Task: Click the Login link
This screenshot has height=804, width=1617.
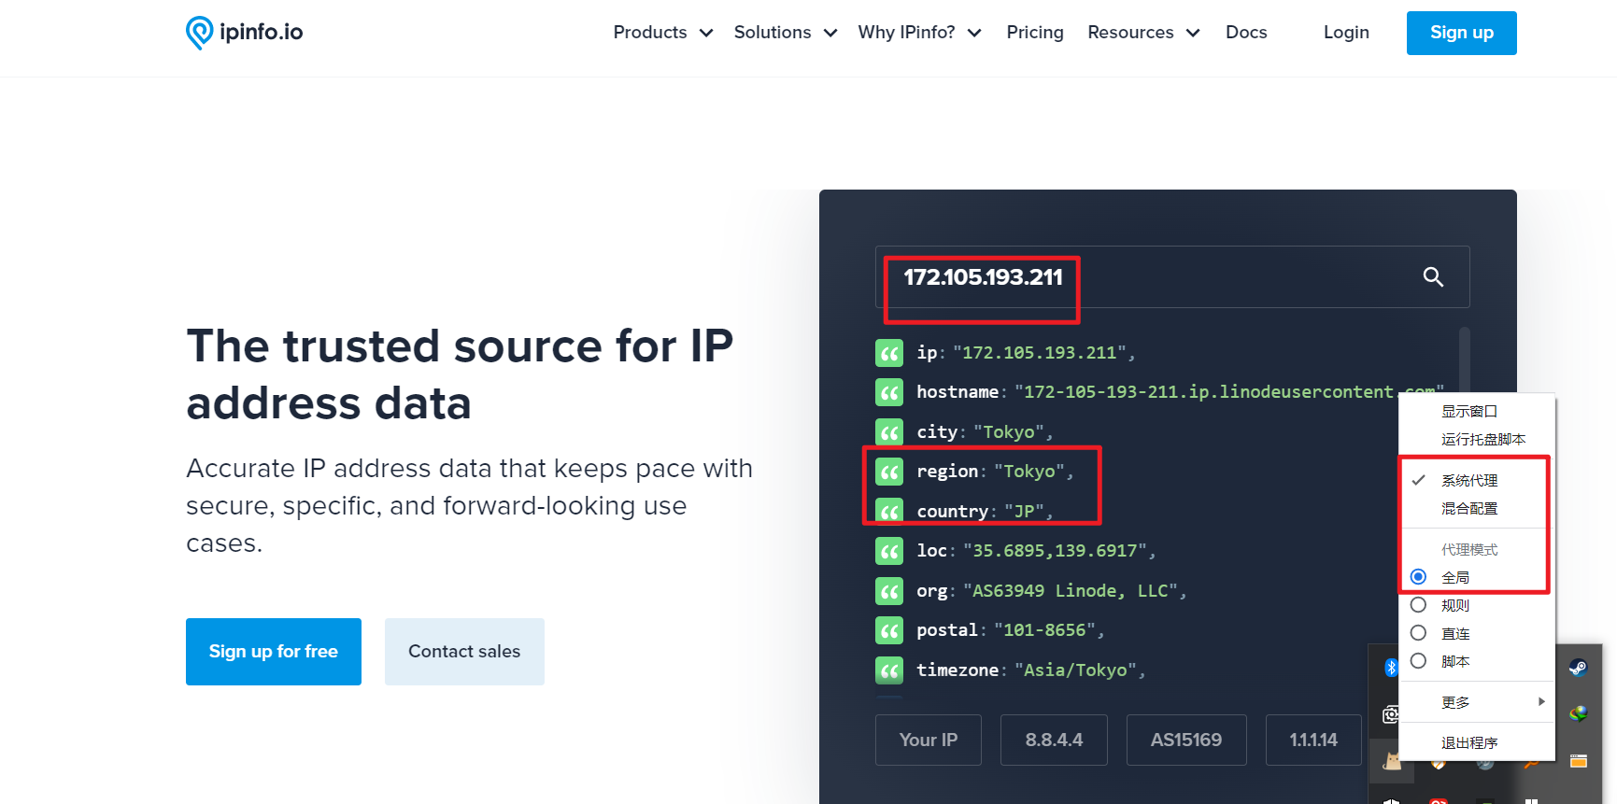Action: pos(1346,33)
